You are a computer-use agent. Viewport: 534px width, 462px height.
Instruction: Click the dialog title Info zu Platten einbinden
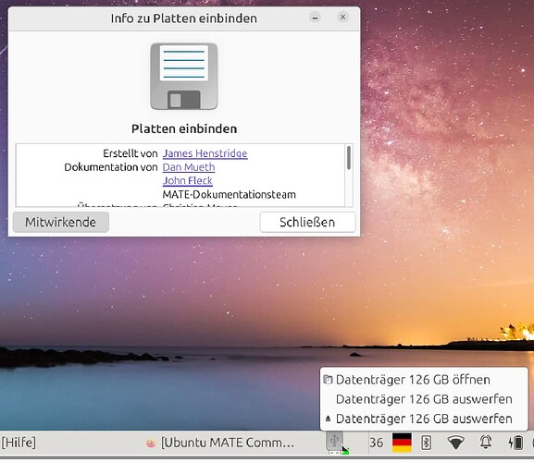(184, 18)
